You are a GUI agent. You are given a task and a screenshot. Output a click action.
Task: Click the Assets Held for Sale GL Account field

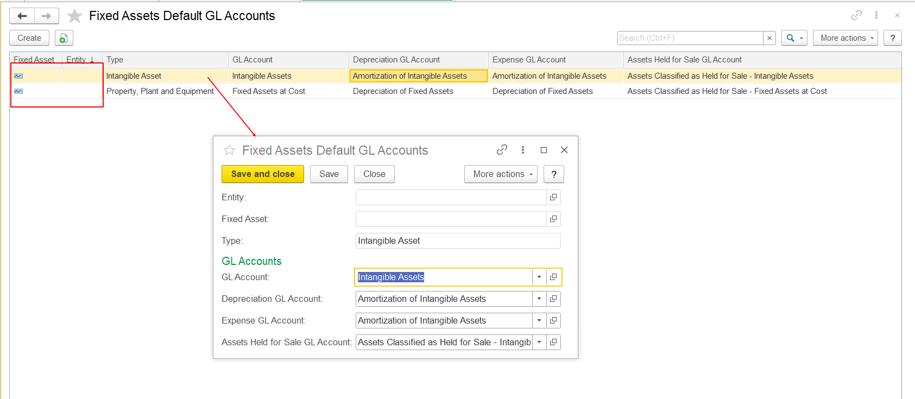click(444, 343)
